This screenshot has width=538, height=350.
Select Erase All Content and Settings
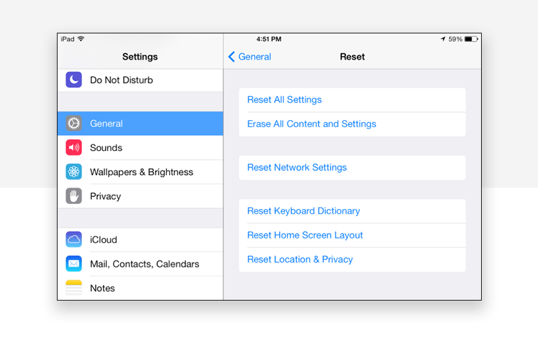[353, 124]
